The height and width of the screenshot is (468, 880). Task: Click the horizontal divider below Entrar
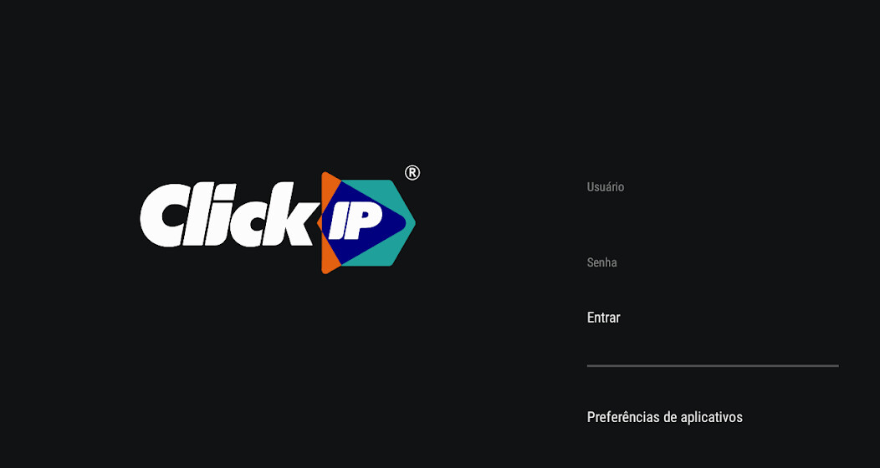[713, 365]
